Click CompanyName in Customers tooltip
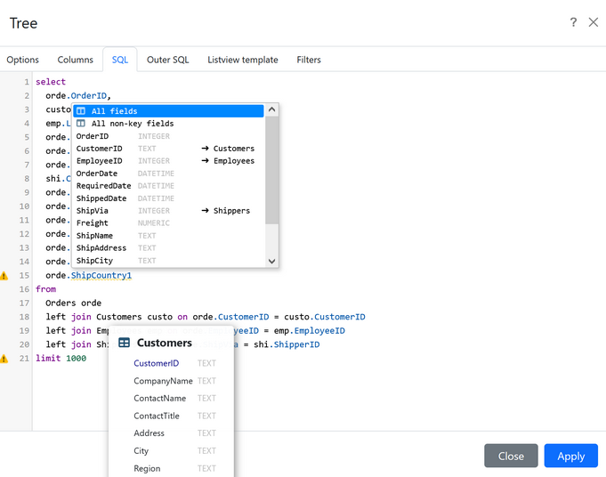This screenshot has height=477, width=606. [163, 381]
